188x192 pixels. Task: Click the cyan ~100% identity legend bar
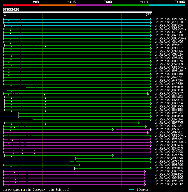click(x=167, y=5)
